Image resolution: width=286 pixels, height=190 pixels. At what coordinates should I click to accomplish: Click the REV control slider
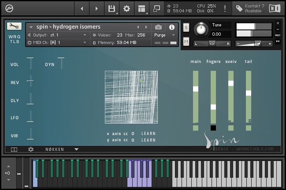tap(30, 81)
